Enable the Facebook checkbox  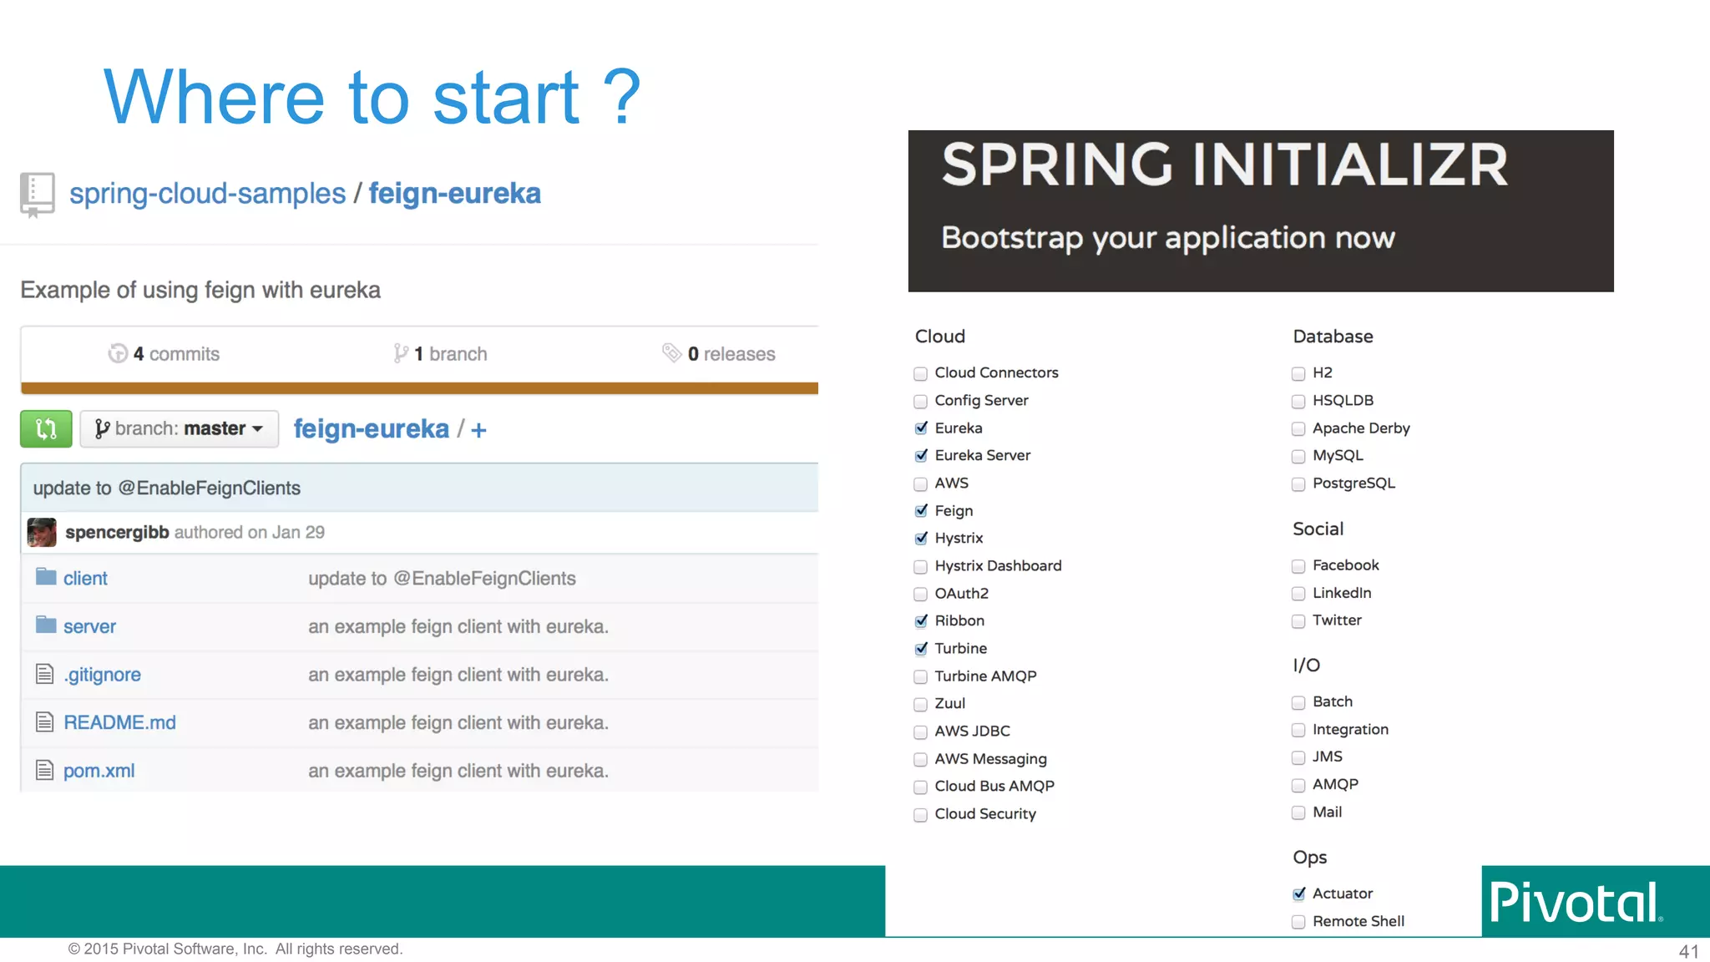[x=1298, y=566]
